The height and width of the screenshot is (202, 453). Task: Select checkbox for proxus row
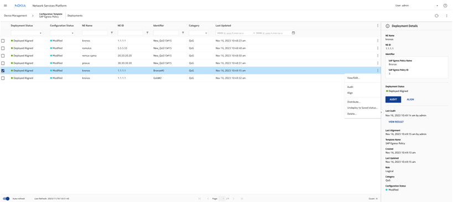coord(3,63)
